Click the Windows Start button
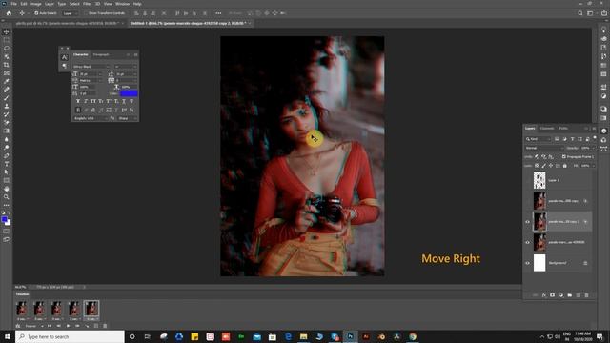610x343 pixels. click(x=8, y=336)
